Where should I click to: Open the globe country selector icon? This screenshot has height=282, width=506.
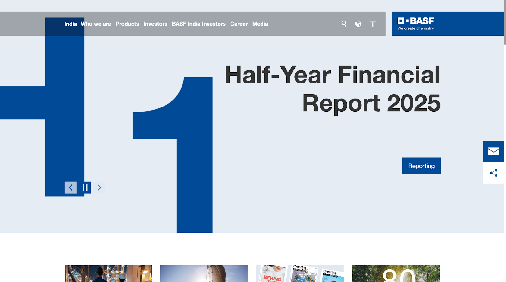[358, 24]
